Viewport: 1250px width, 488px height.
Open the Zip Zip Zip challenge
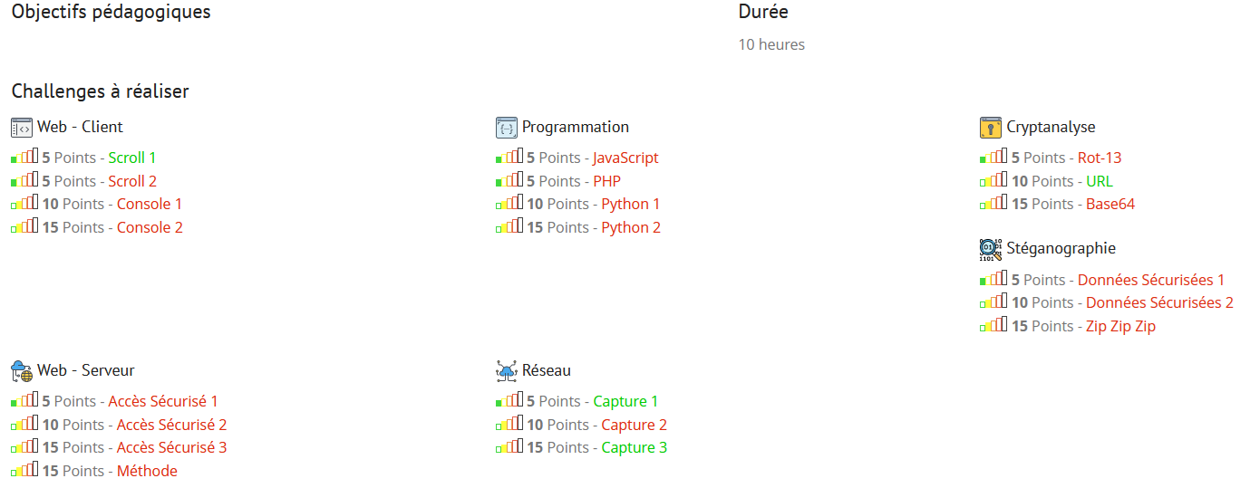pos(1120,326)
